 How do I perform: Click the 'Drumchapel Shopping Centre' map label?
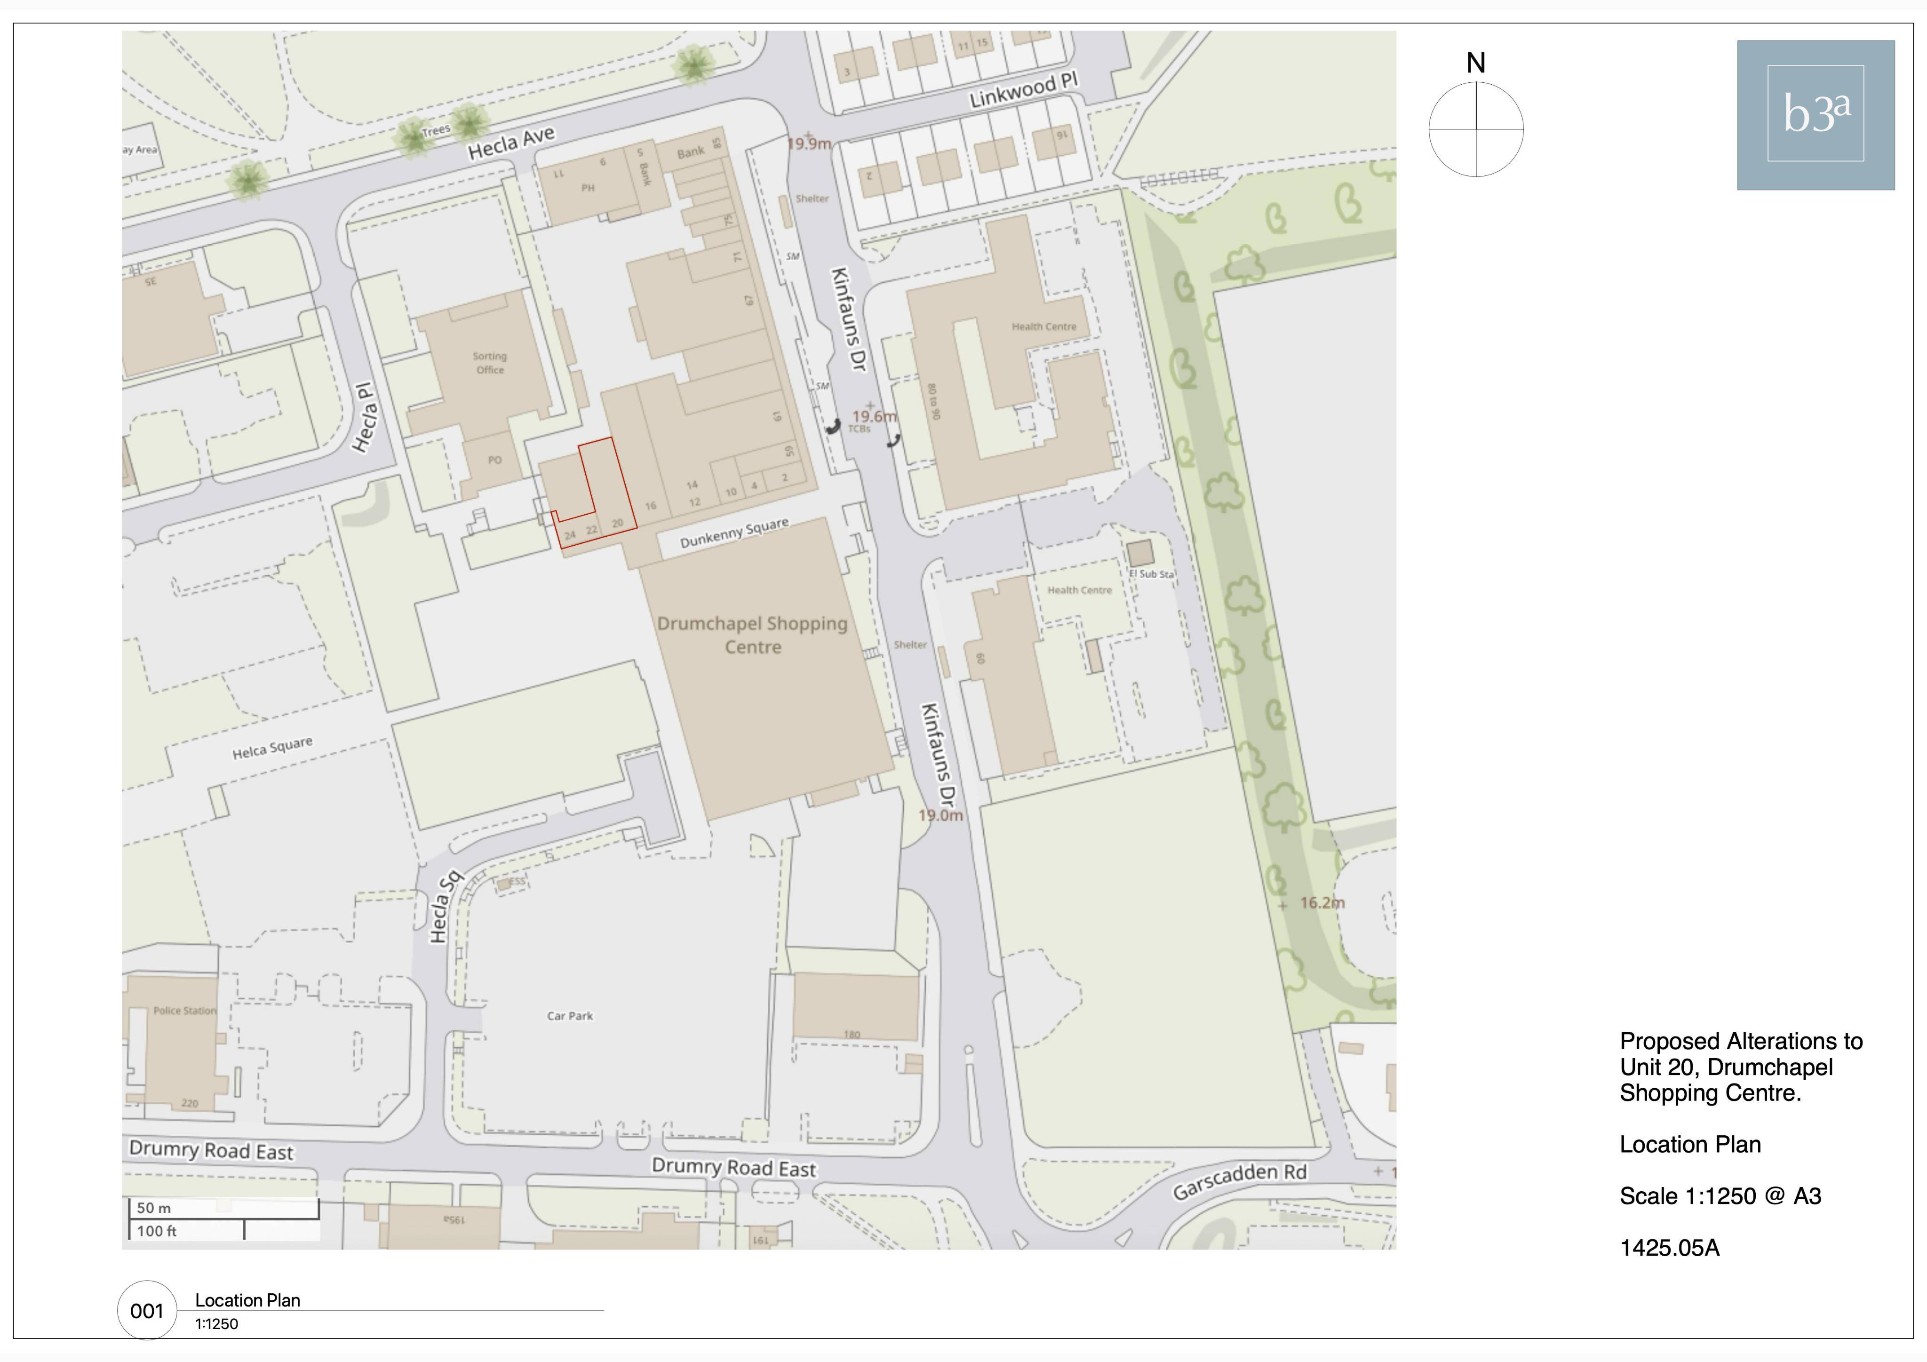coord(753,635)
